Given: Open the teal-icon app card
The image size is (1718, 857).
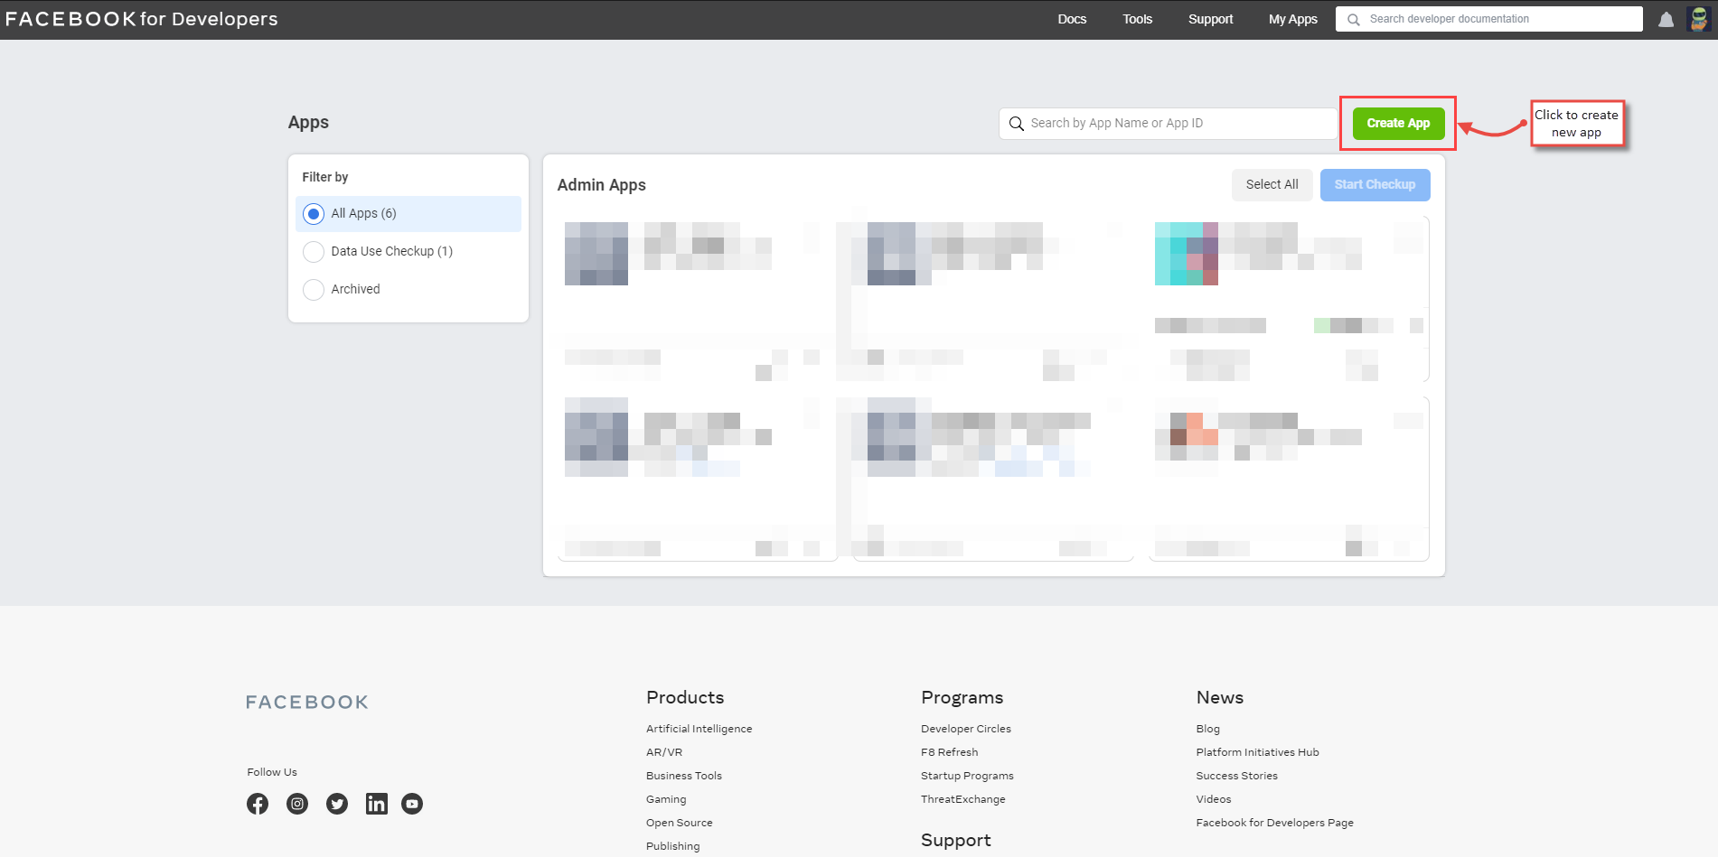Looking at the screenshot, I should click(x=1289, y=299).
